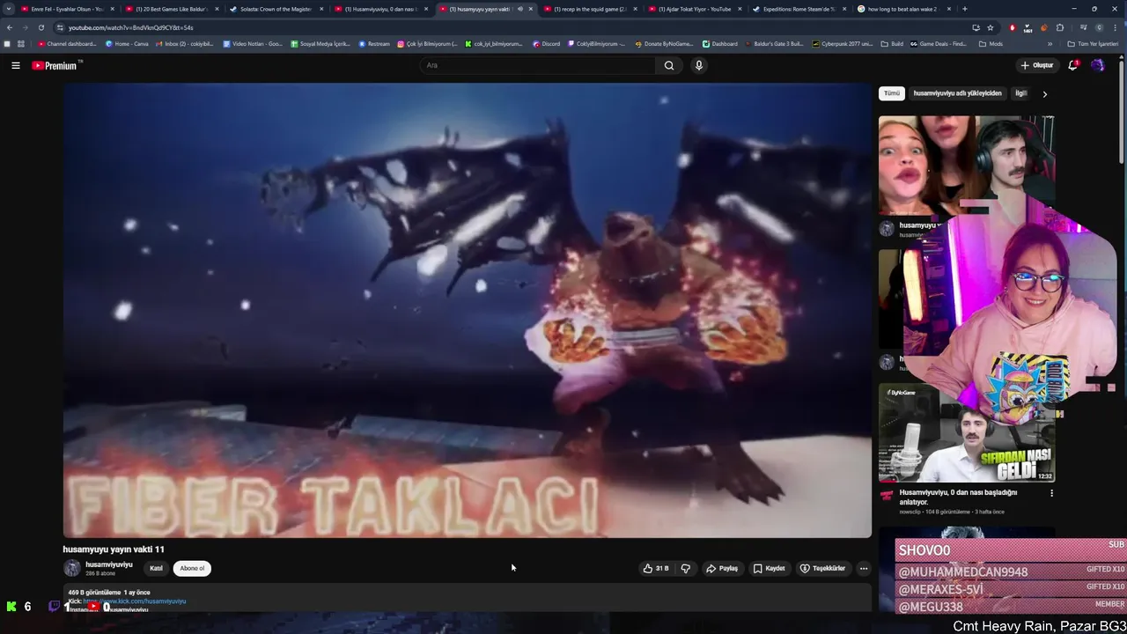This screenshot has width=1127, height=634.
Task: Open first suggested video thumbnail with three faces
Action: click(x=966, y=166)
